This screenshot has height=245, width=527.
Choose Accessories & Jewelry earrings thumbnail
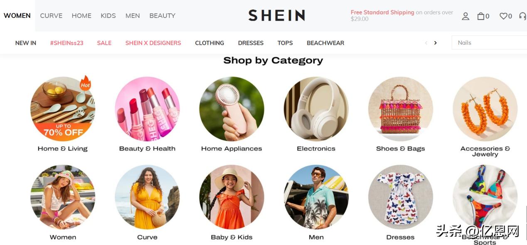pyautogui.click(x=485, y=109)
